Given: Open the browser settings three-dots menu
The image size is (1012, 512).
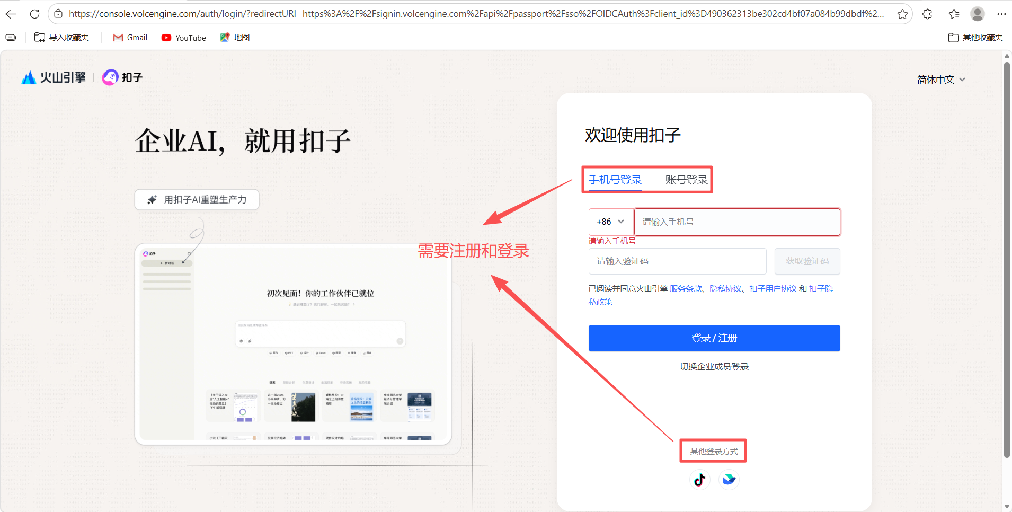Looking at the screenshot, I should 1001,14.
